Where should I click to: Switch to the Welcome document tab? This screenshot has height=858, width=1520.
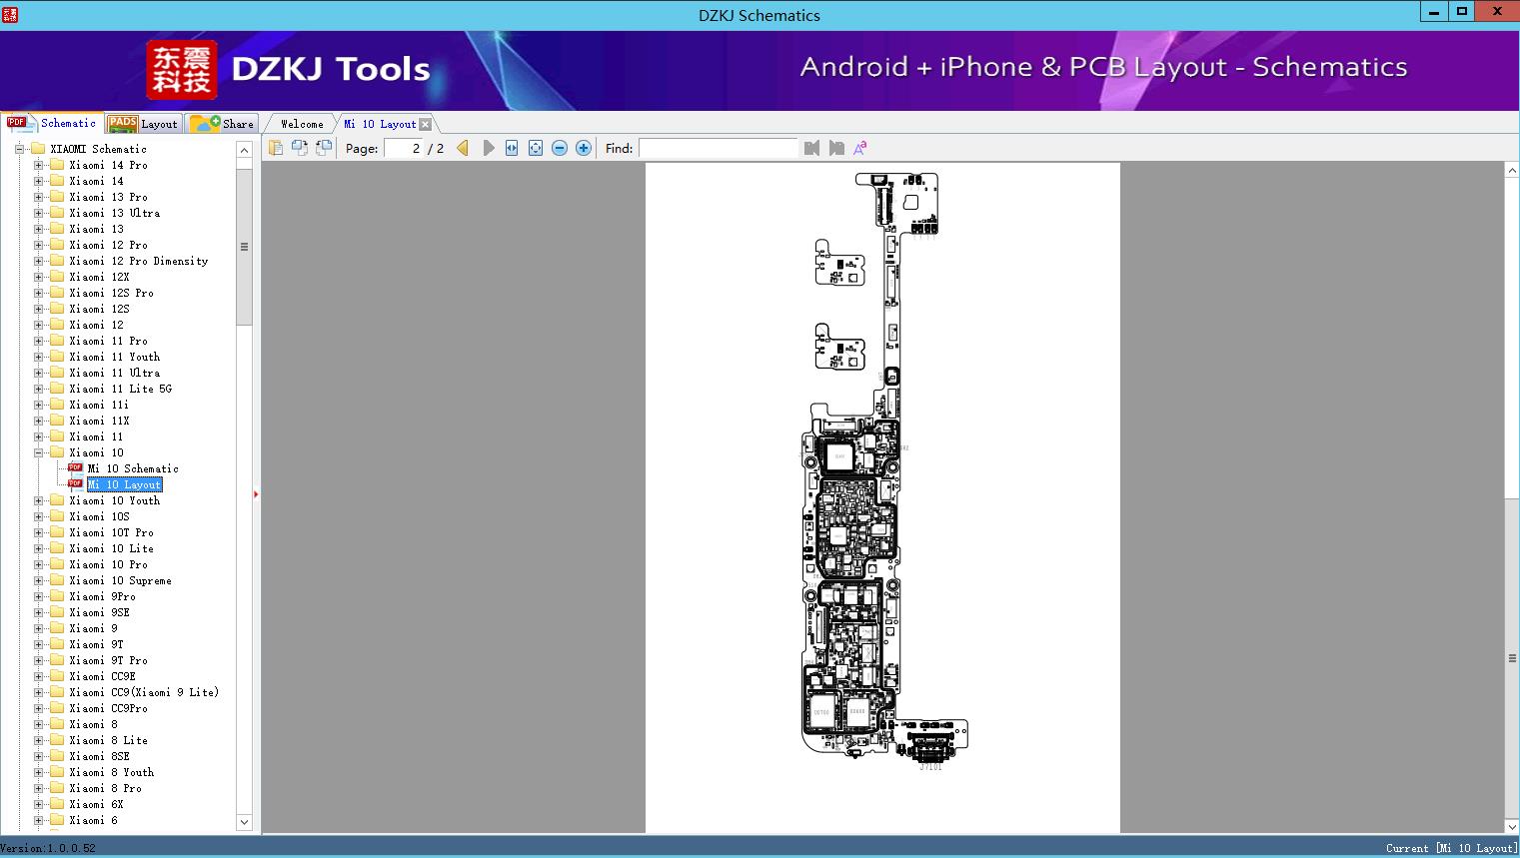pos(302,124)
